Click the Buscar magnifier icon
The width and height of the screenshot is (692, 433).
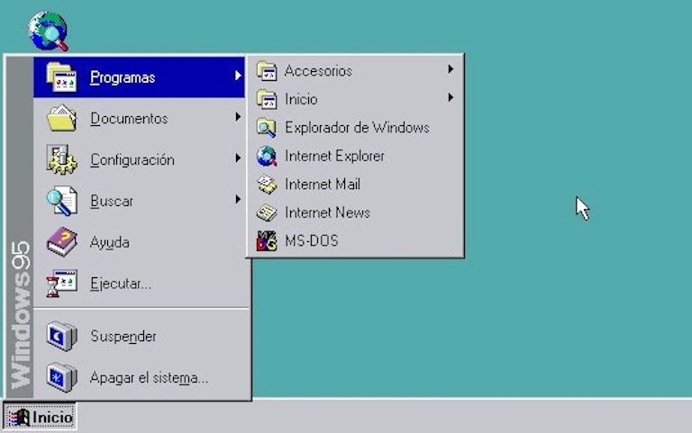click(62, 201)
